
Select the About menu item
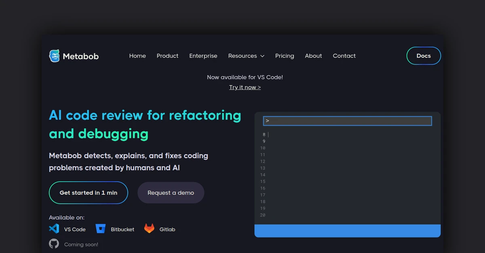click(x=313, y=56)
